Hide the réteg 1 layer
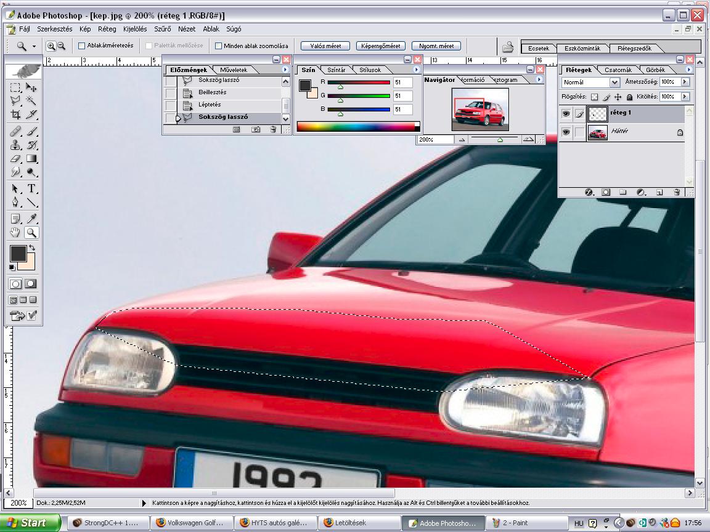 point(566,113)
